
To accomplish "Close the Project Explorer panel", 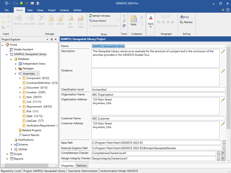I will point(56,40).
